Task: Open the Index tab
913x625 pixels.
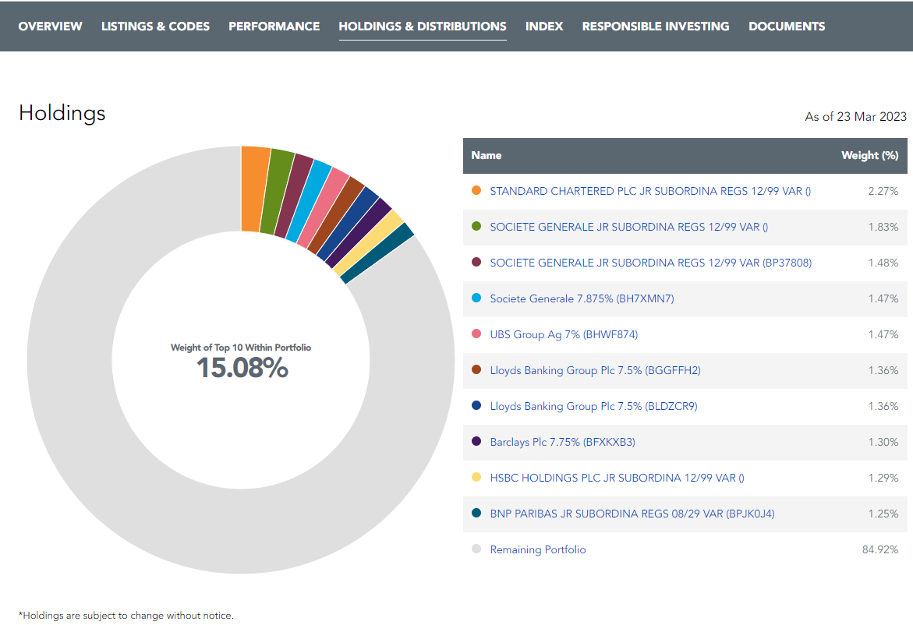Action: tap(543, 26)
